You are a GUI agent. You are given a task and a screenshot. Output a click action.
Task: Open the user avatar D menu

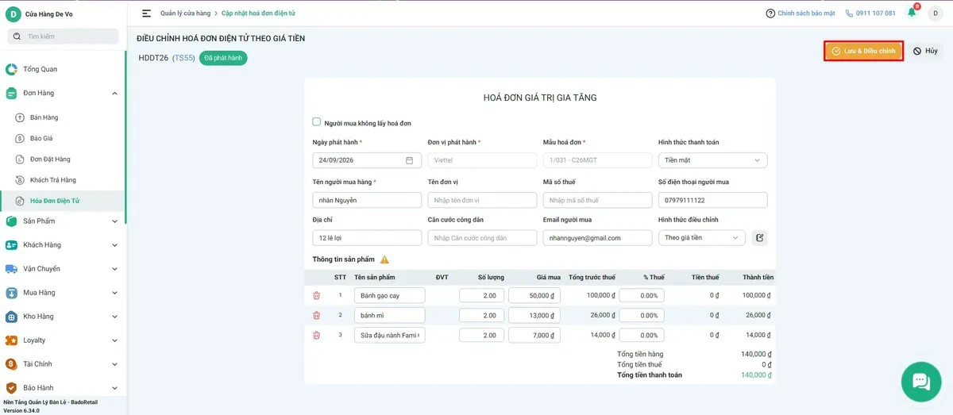(x=935, y=13)
